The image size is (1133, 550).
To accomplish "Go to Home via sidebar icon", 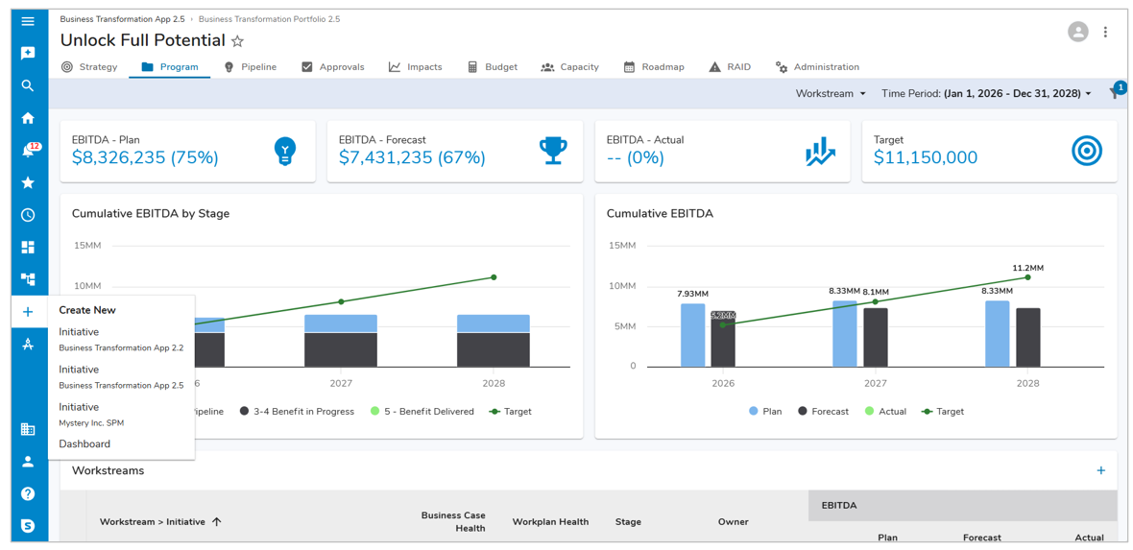I will [x=28, y=118].
